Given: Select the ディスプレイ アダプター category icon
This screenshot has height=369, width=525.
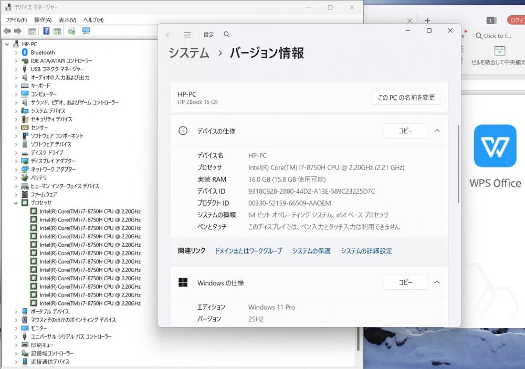Looking at the screenshot, I should [x=25, y=161].
